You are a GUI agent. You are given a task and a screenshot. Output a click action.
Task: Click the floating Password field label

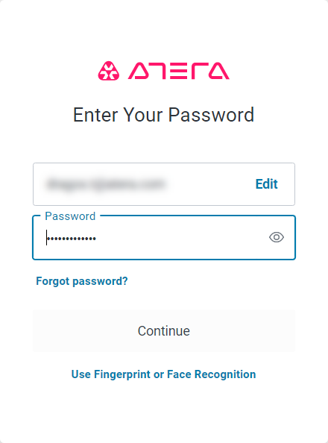(70, 216)
